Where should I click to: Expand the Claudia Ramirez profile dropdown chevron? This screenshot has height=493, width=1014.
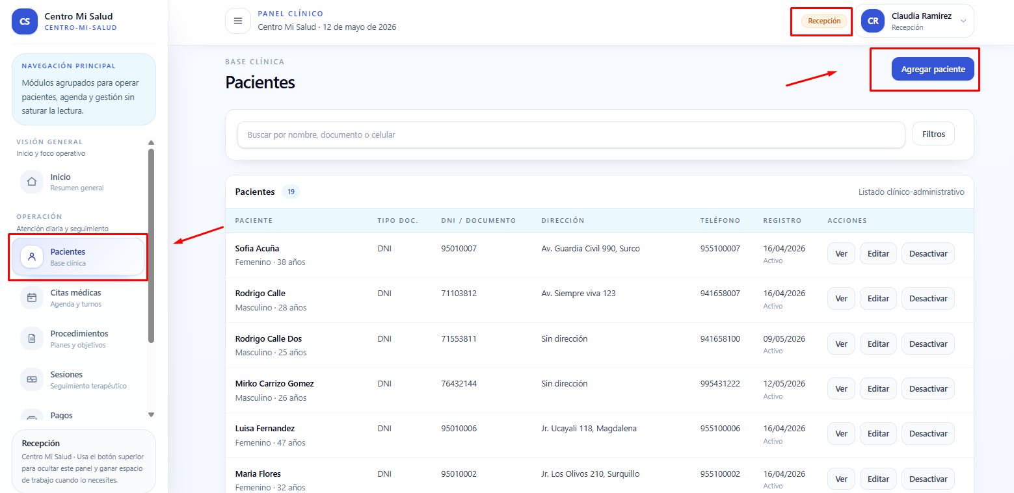(963, 21)
